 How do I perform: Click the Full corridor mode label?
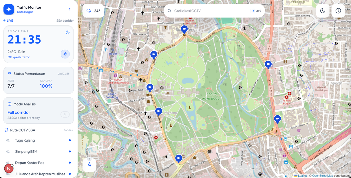point(19,112)
